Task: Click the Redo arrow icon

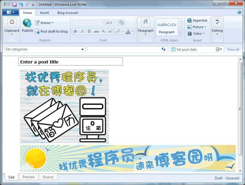Action: point(27,4)
